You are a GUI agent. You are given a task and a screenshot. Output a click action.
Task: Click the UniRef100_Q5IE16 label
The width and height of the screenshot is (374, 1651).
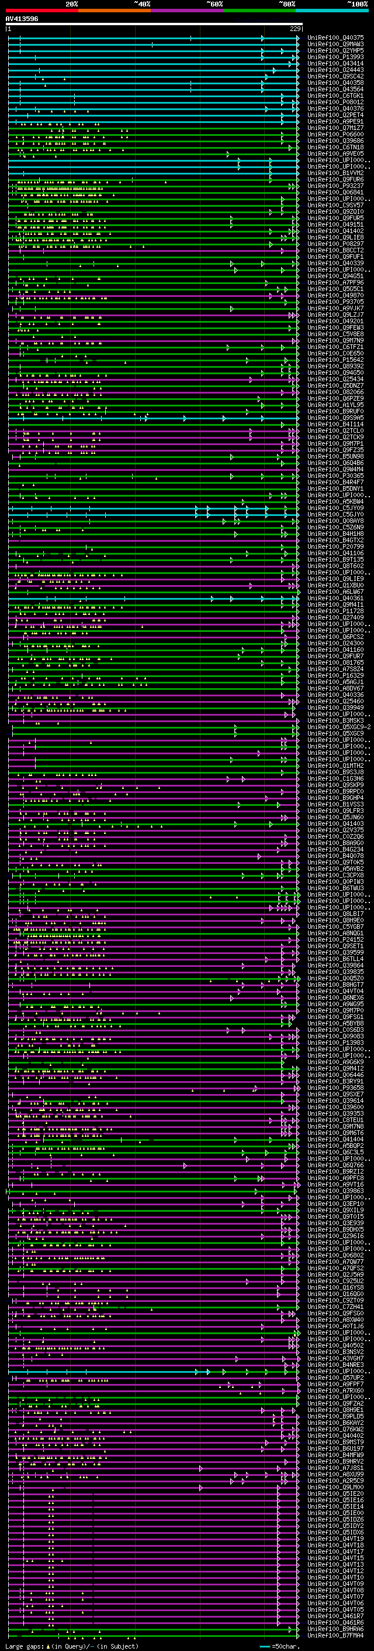(x=335, y=1500)
